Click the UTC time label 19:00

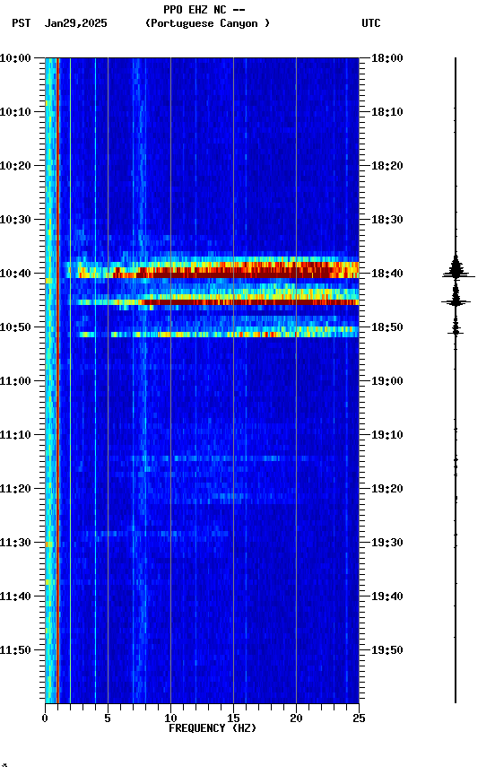pos(387,381)
